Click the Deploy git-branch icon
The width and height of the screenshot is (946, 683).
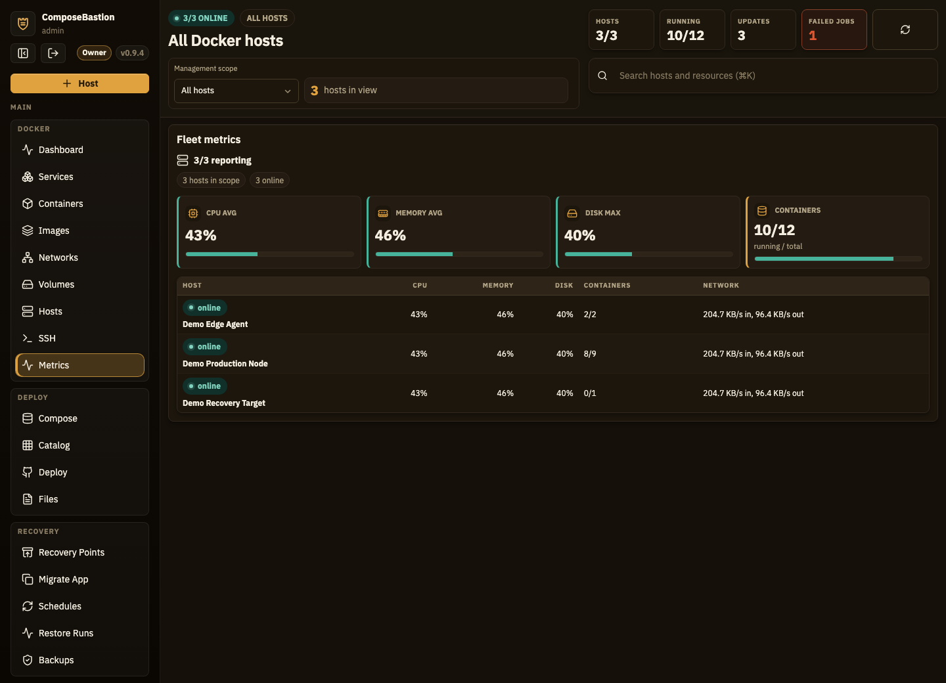(x=28, y=472)
